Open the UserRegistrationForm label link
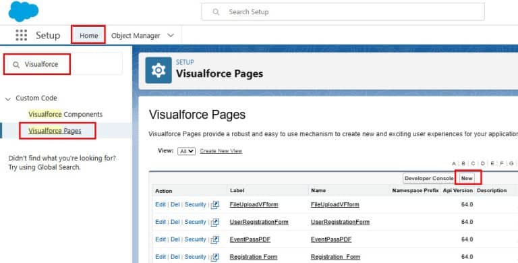 tap(259, 222)
